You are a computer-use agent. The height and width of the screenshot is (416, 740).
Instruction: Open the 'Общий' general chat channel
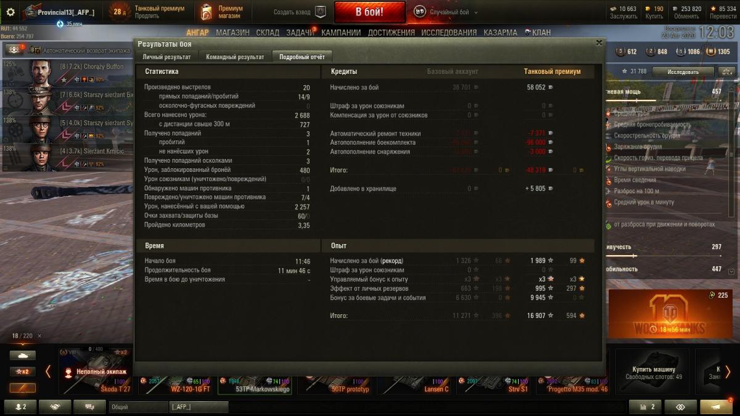(x=138, y=407)
